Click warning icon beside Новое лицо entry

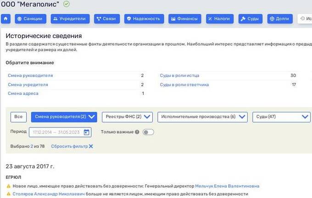8,186
